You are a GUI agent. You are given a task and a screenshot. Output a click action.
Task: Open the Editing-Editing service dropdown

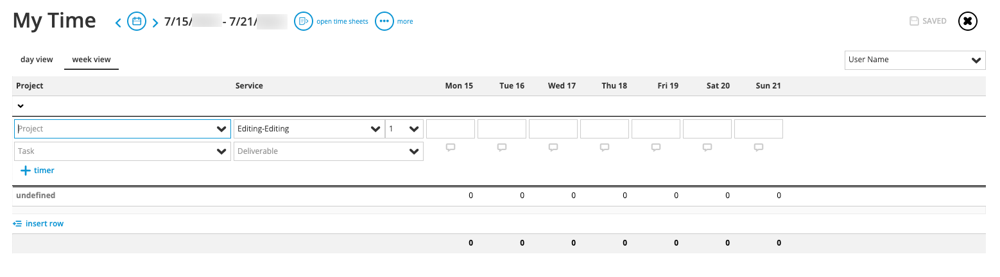309,129
